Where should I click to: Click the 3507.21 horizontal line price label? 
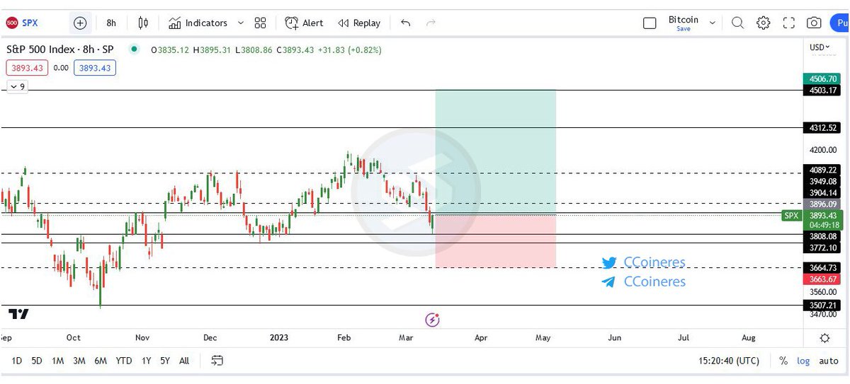(821, 306)
